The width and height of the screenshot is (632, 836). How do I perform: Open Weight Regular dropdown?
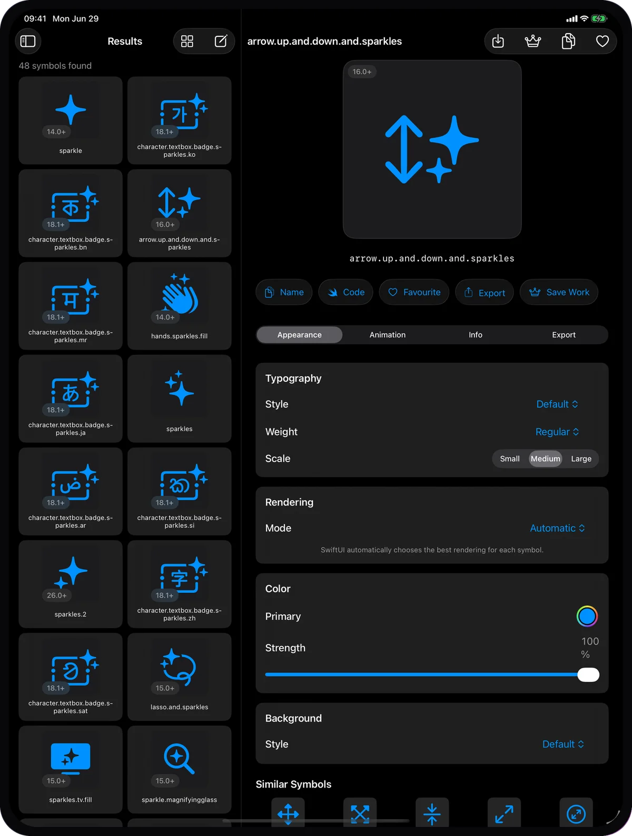pyautogui.click(x=557, y=432)
